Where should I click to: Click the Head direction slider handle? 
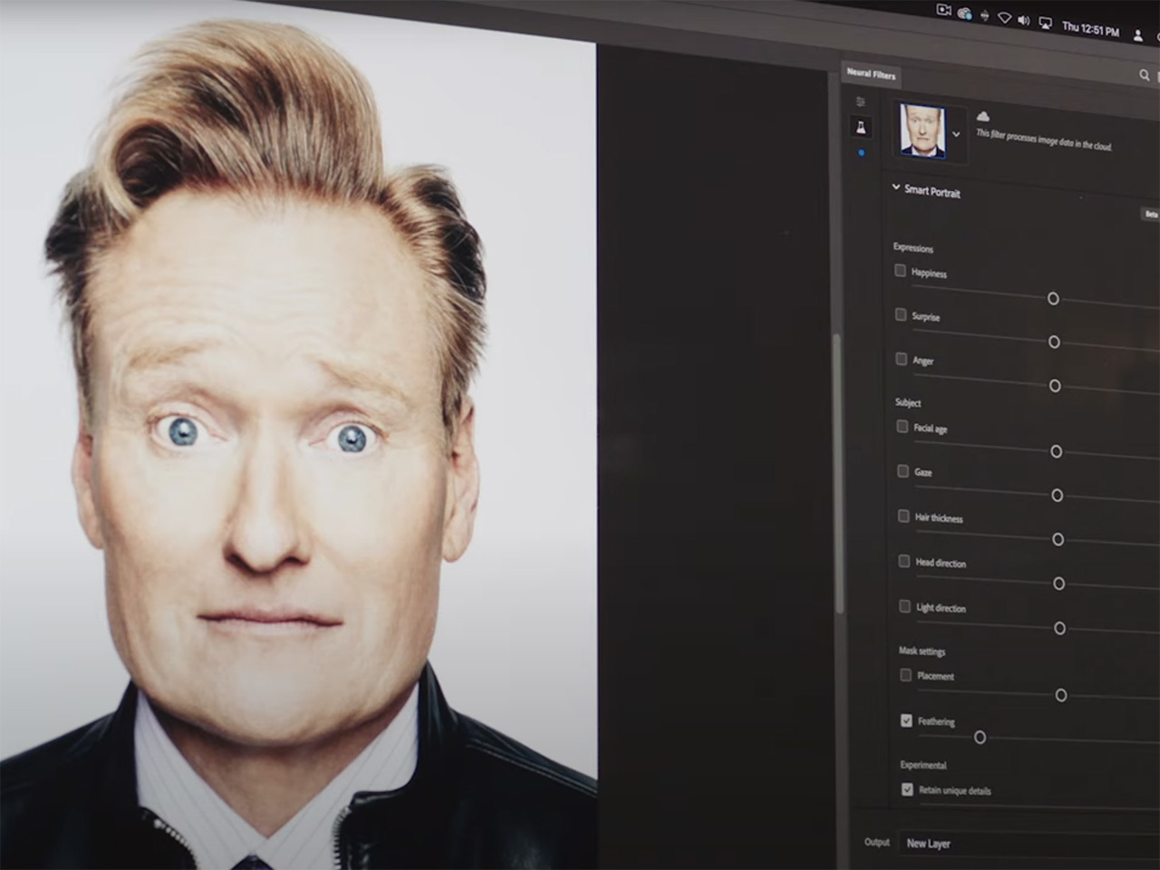point(1058,584)
